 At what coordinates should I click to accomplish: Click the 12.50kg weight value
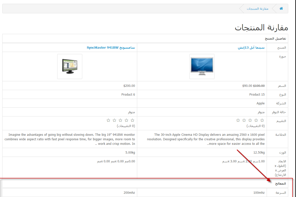coord(259,152)
